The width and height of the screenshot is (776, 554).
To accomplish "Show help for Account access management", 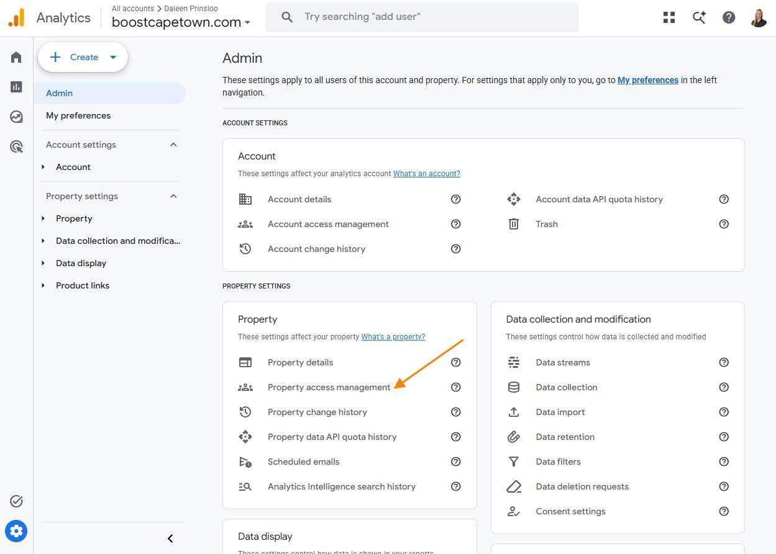I will [x=456, y=224].
